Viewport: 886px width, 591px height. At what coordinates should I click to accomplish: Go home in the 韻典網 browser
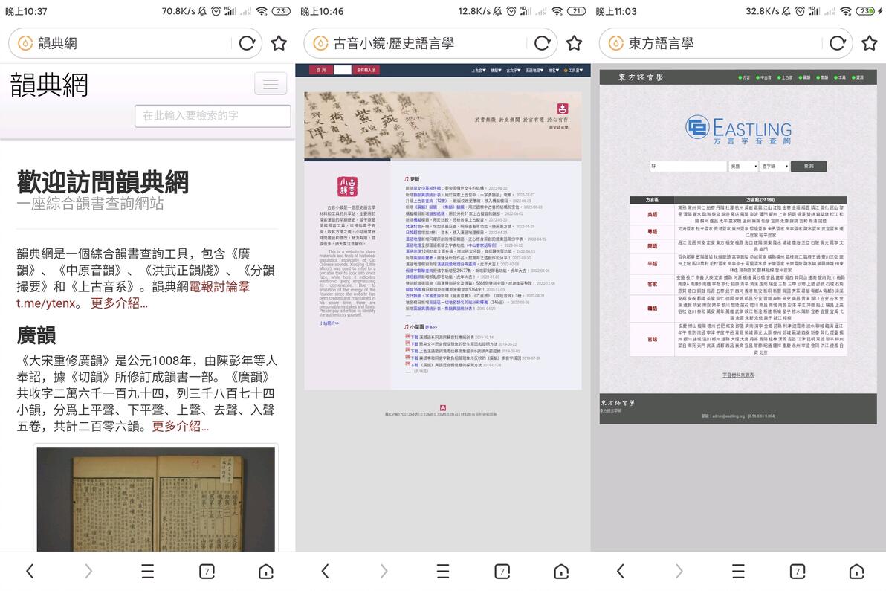tap(265, 571)
